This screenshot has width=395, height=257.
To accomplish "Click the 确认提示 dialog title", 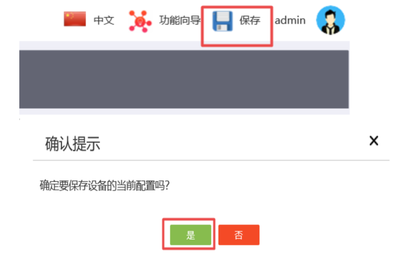I will pos(72,144).
